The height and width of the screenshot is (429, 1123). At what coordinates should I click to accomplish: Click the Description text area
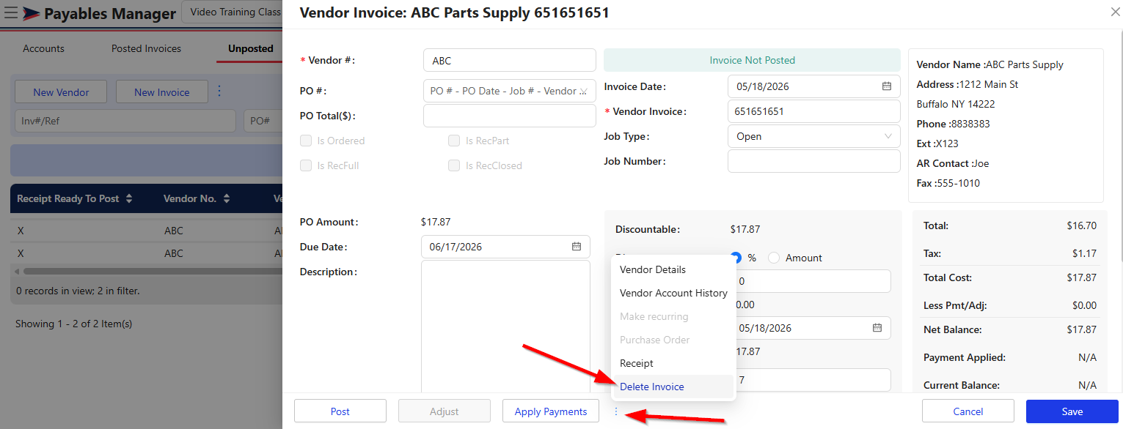(505, 327)
